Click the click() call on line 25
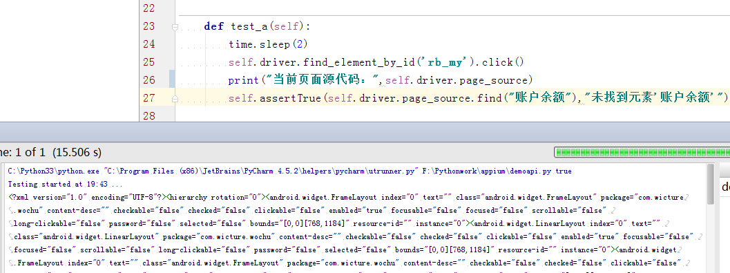 [503, 62]
